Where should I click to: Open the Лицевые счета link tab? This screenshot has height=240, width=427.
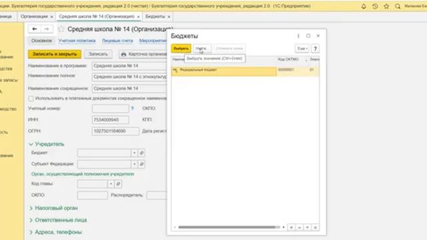[x=117, y=41]
